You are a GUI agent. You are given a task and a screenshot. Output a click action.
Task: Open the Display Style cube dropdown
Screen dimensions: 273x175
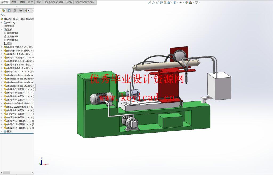pyautogui.click(x=175, y=2)
